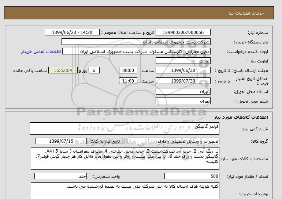
Task: Click the public announcement date field 1399/06/23 - 14:20
Action: click(x=72, y=32)
